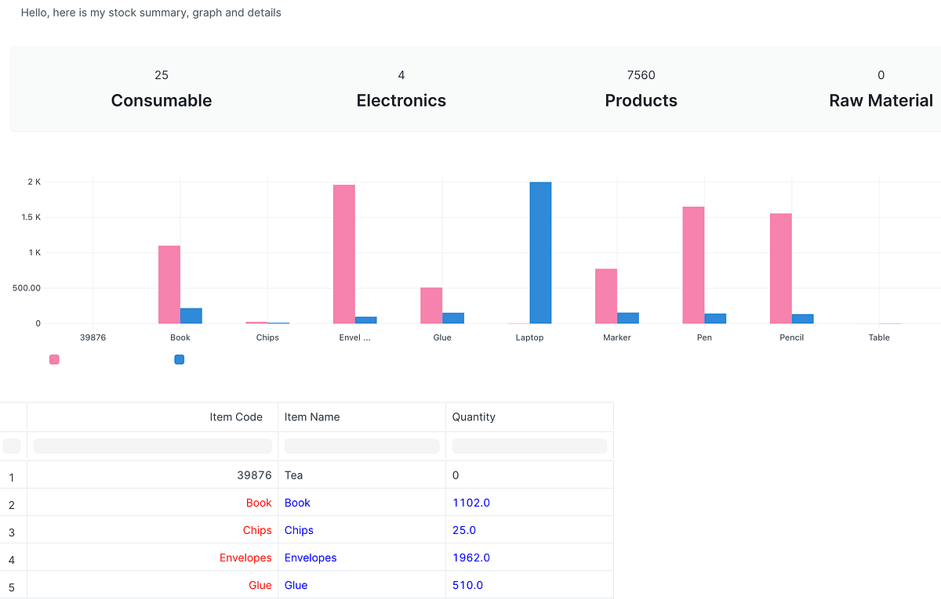This screenshot has width=941, height=599.
Task: Open the Book item link
Action: tap(297, 502)
